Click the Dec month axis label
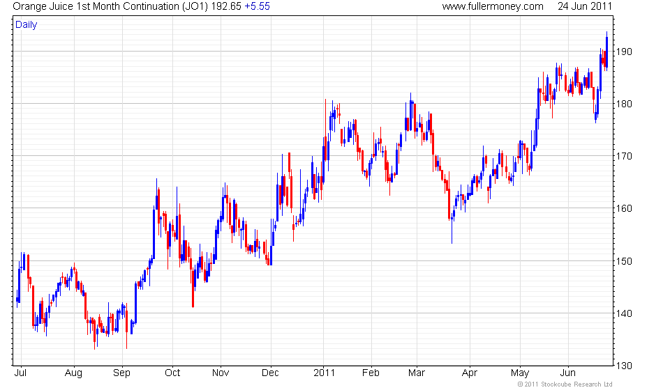This screenshot has height=390, width=670. pos(270,373)
